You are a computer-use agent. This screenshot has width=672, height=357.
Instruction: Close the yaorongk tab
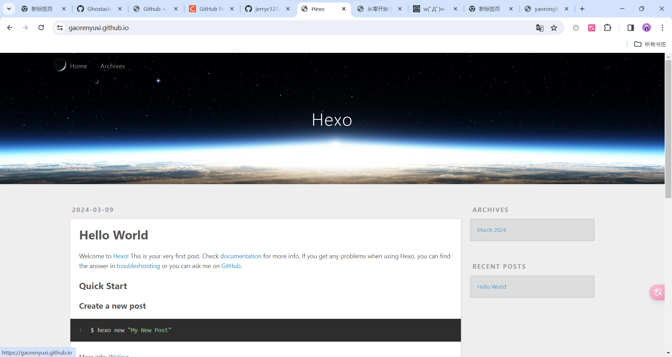[567, 9]
